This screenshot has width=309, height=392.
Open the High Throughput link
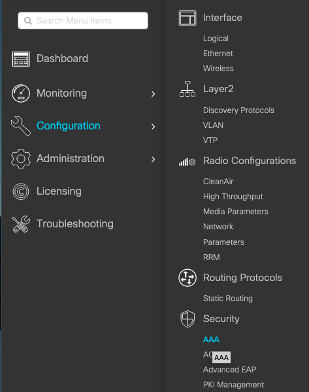233,197
